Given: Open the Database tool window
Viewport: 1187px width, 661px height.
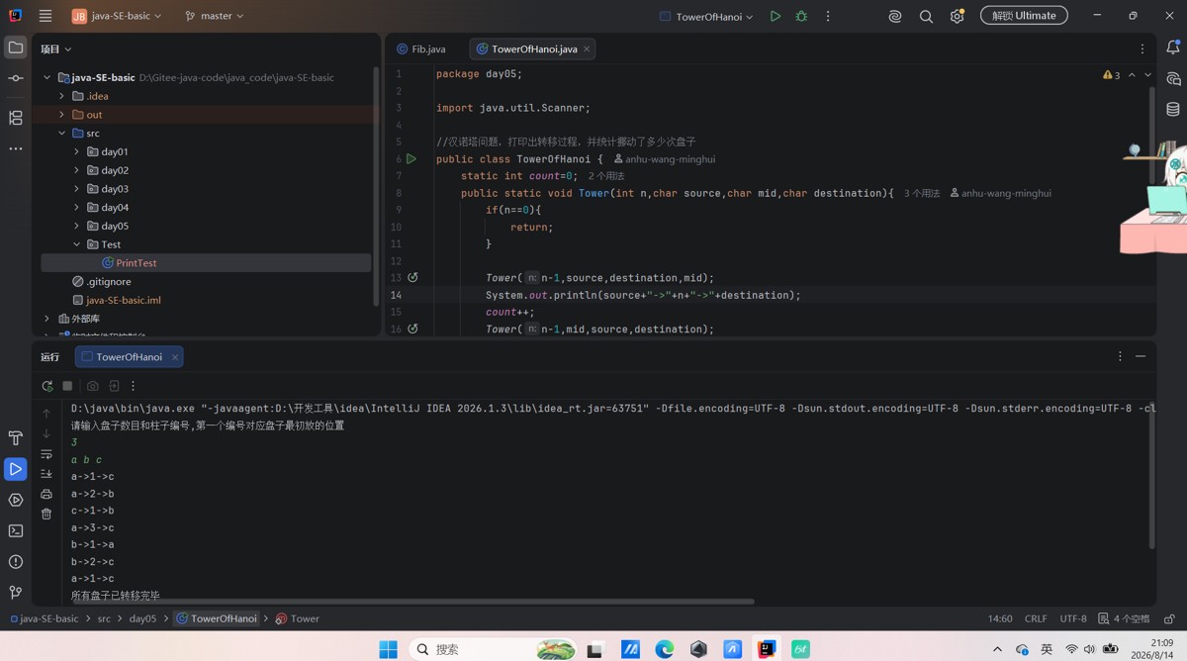Looking at the screenshot, I should coord(1173,109).
